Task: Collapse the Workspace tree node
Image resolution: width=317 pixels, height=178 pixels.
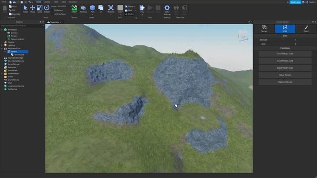Action: click(2, 30)
